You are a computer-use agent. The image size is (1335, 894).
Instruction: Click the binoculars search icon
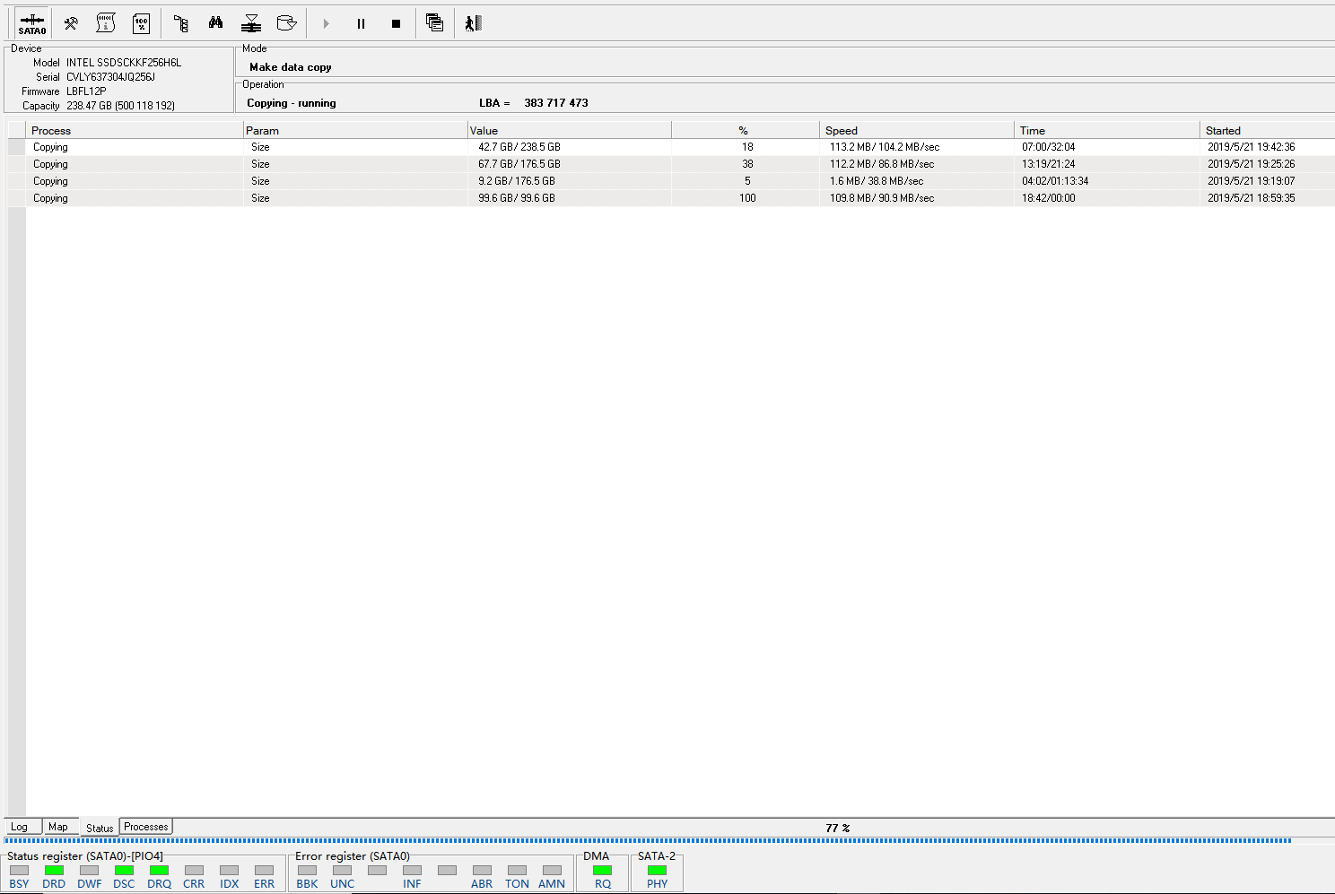[216, 23]
